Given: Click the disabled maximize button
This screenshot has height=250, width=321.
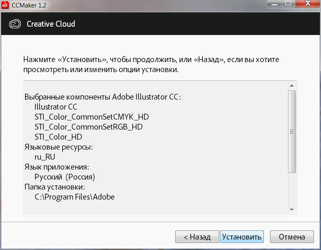Looking at the screenshot, I should (288, 3).
